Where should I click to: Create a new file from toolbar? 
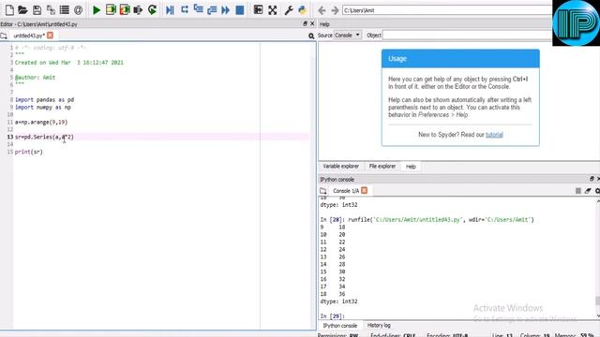point(9,10)
